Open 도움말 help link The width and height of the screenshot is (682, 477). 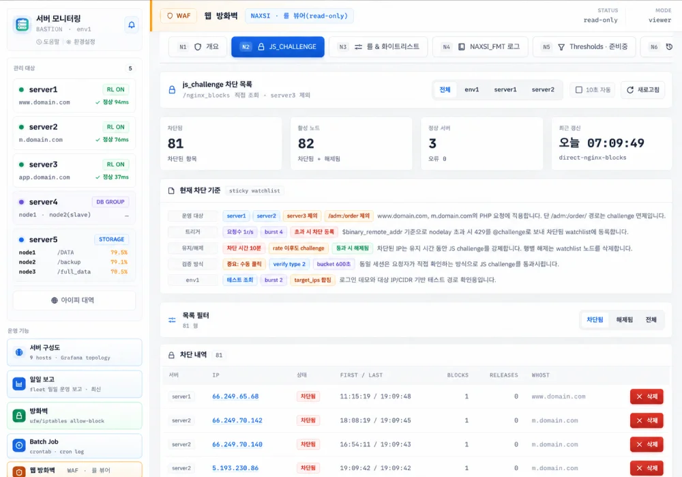[x=48, y=42]
